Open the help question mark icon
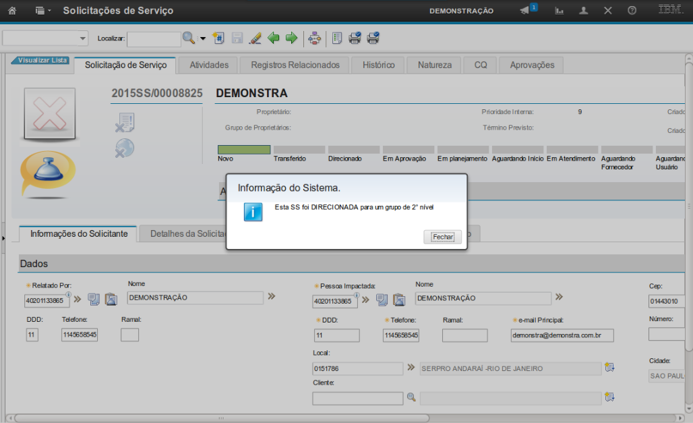 coord(632,11)
